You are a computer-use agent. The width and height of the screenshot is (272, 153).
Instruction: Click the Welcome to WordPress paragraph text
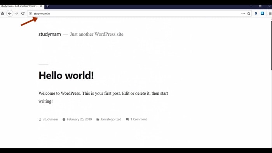[x=103, y=97]
